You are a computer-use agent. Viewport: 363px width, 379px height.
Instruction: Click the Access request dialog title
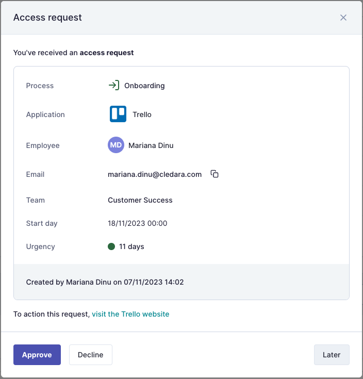[47, 18]
